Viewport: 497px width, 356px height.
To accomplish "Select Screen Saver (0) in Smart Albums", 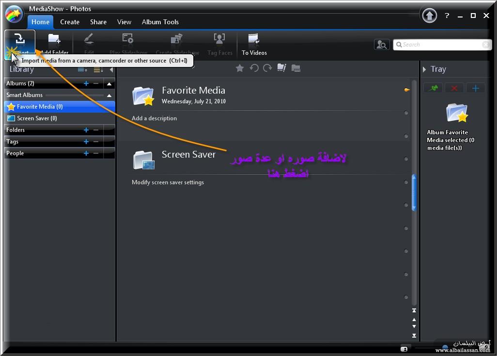I will 60,118.
